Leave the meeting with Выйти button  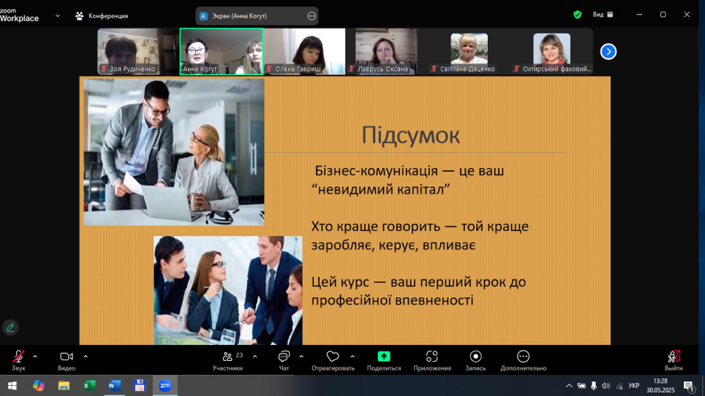674,357
